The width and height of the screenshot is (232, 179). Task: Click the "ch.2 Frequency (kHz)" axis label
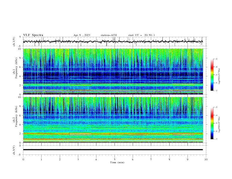[x=15, y=116]
